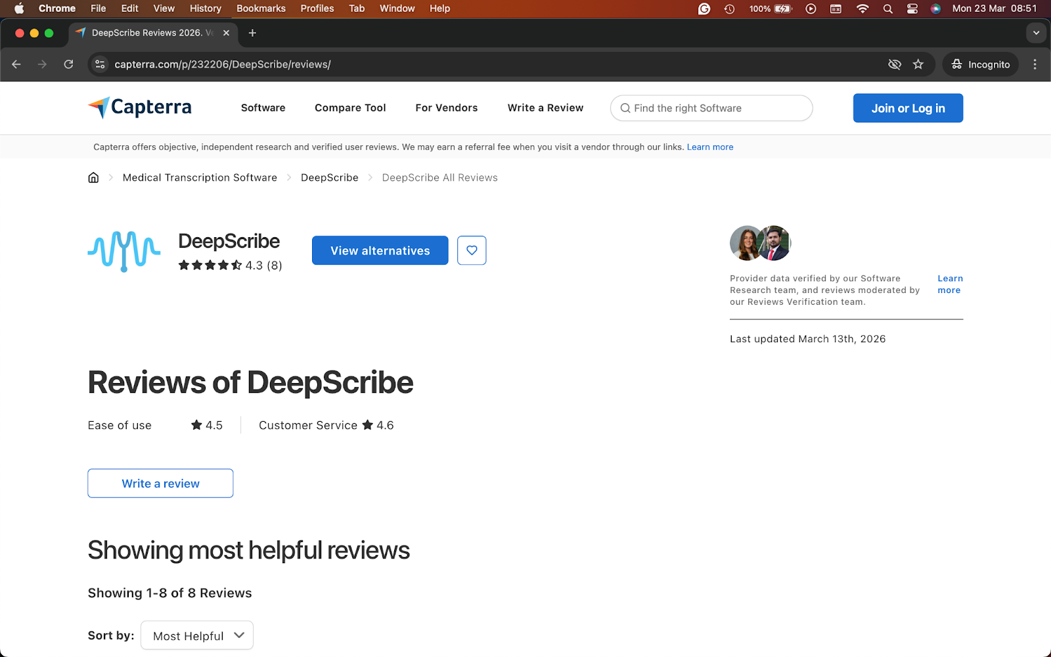
Task: Focus the Find the right Software search field
Action: pyautogui.click(x=711, y=108)
